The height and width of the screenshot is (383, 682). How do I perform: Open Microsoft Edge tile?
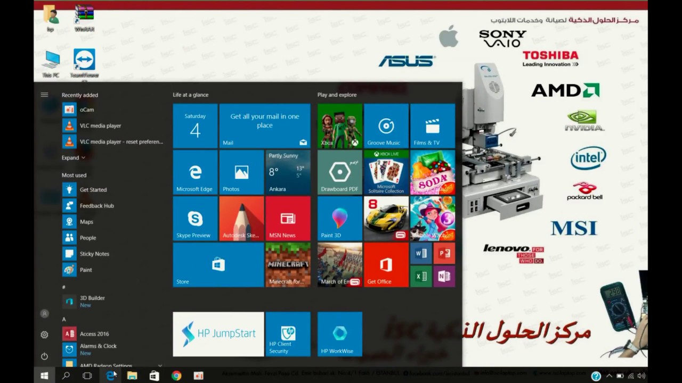(195, 172)
